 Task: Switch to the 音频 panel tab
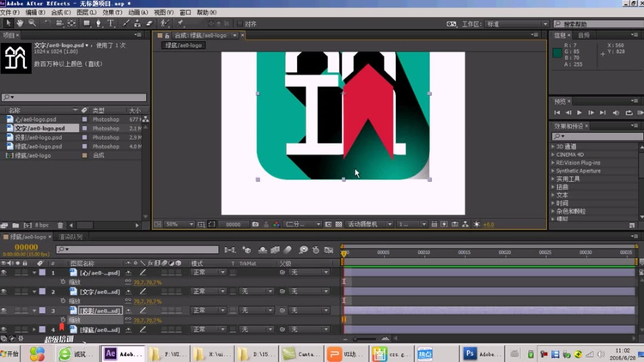tap(584, 35)
